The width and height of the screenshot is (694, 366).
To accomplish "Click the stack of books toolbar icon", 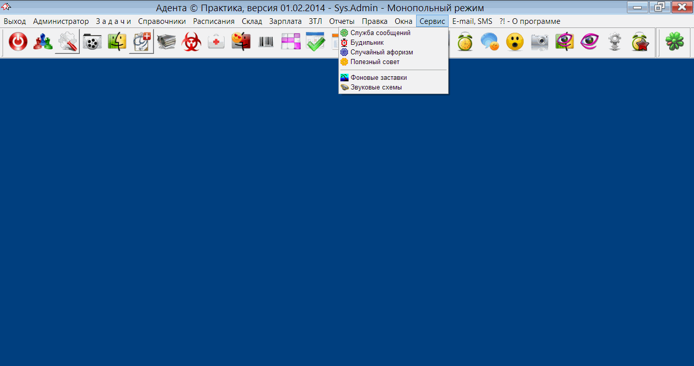I will [166, 42].
